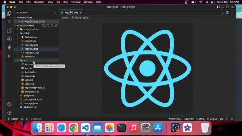Open favicon.ico in the file tree
Screen dimensions: 242x136
click(31, 37)
